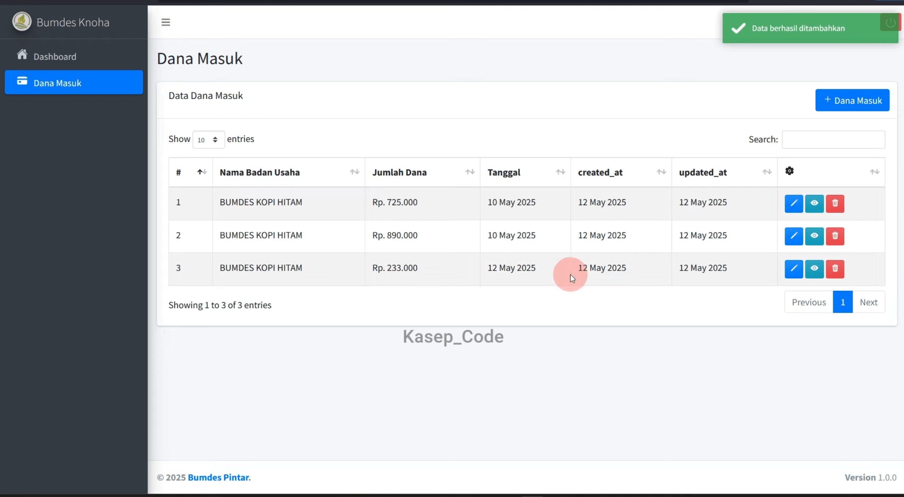Click the + Dana Masuk add button
Image resolution: width=904 pixels, height=497 pixels.
852,100
